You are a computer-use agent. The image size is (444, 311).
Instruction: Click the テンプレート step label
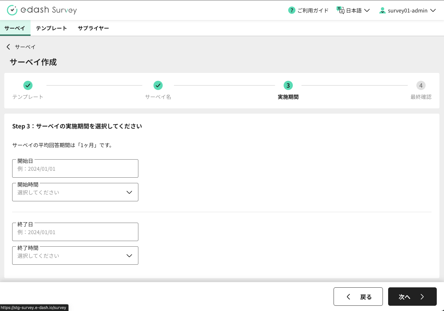[x=28, y=97]
